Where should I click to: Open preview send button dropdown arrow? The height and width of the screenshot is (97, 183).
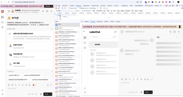[x=151, y=92]
